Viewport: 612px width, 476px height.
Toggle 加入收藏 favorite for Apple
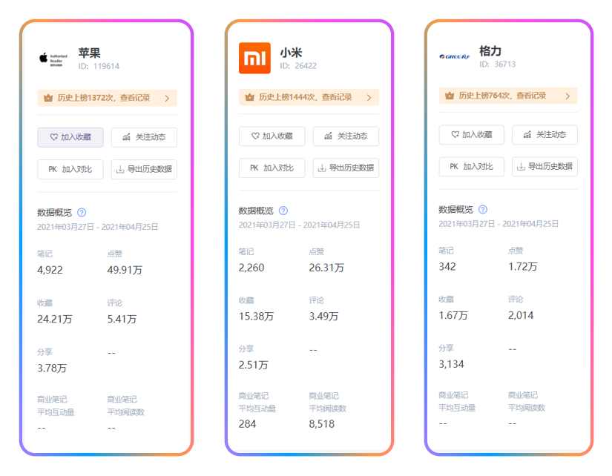(70, 137)
